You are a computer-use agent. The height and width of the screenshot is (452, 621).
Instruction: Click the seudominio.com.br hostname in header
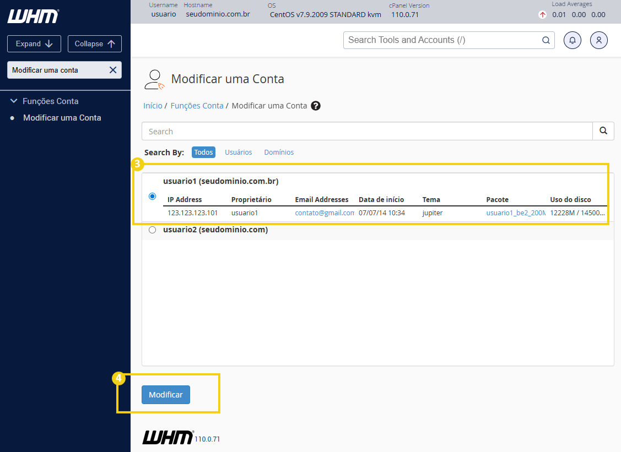(x=218, y=14)
